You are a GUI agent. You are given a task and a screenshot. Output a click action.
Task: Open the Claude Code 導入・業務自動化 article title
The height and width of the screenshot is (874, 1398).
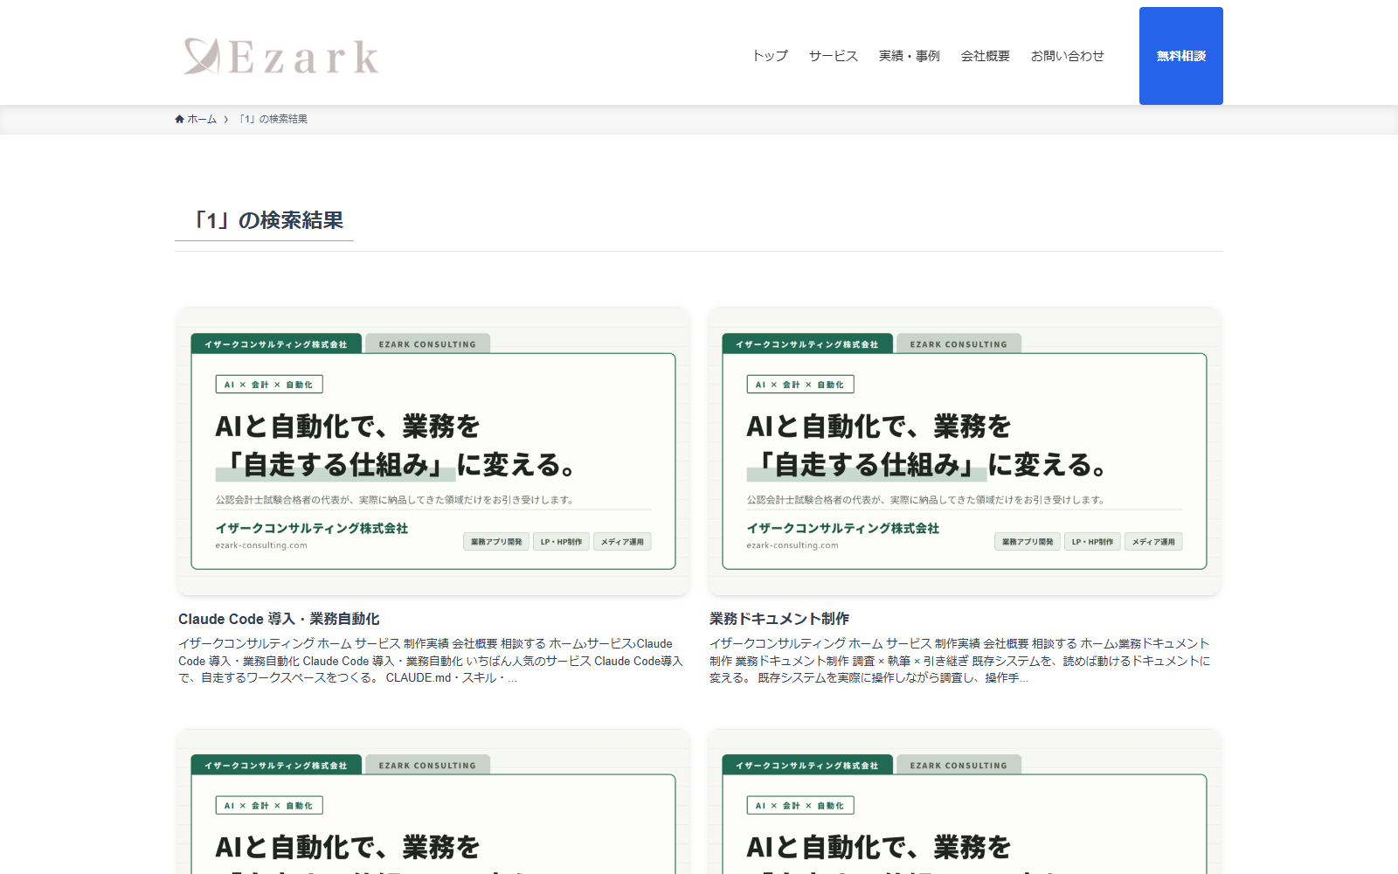279,619
